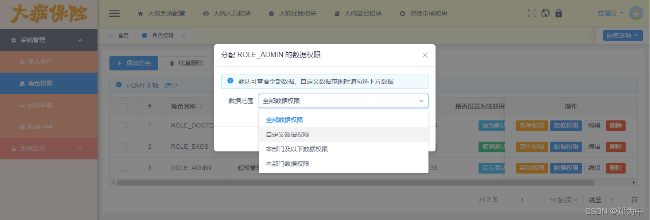Close the 角色权限 tab with its x
This screenshot has height=220, width=650.
183,35
